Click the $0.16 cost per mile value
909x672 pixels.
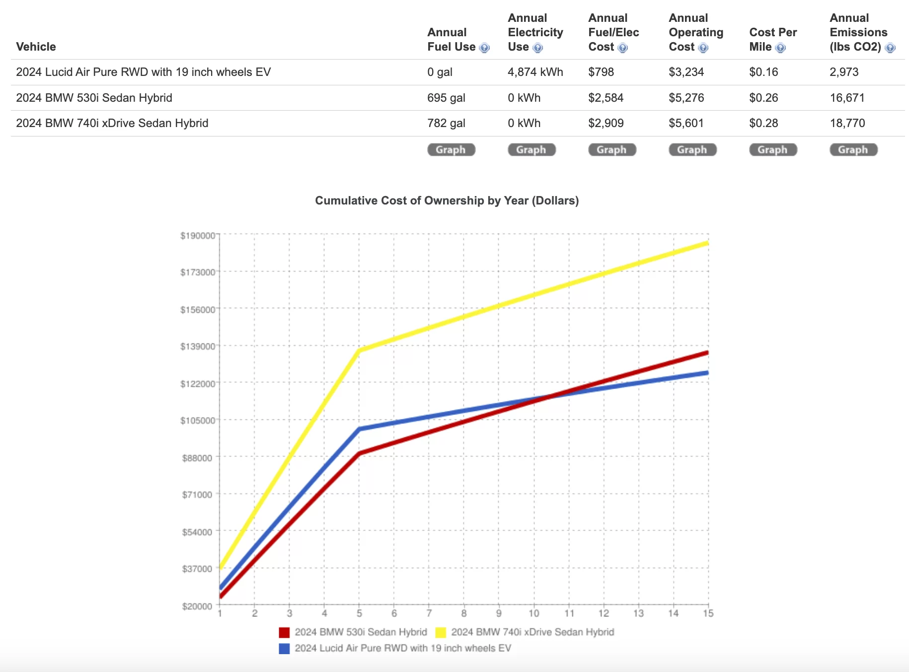763,72
